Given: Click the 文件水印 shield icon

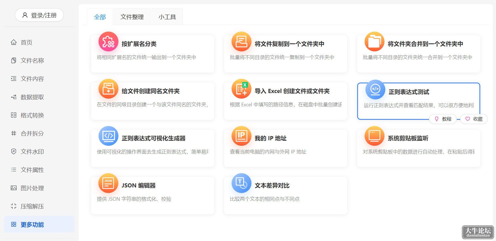Looking at the screenshot, I should coord(14,152).
